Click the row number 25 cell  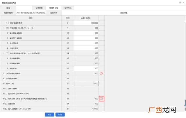pos(68,109)
